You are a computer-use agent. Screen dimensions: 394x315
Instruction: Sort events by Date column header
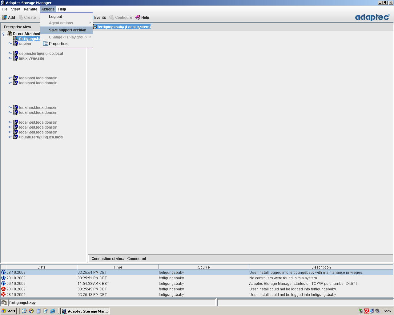[x=42, y=267]
